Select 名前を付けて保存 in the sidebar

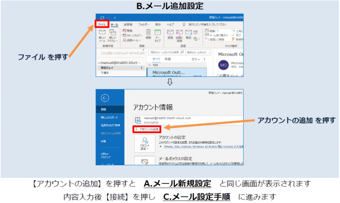pos(110,125)
